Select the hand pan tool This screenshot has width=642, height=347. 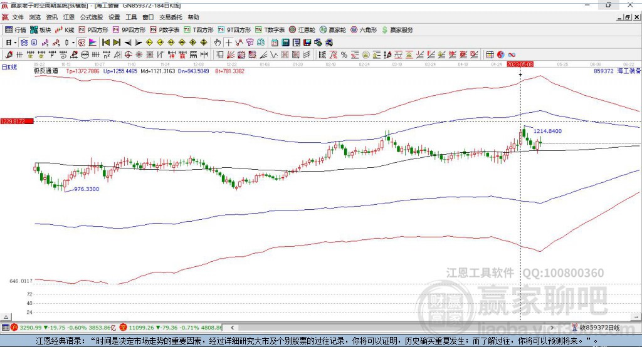point(218,43)
